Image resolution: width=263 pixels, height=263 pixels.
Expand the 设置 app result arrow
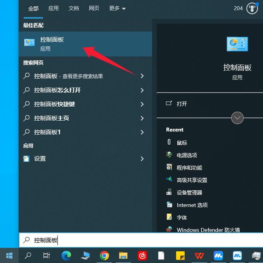tap(142, 159)
